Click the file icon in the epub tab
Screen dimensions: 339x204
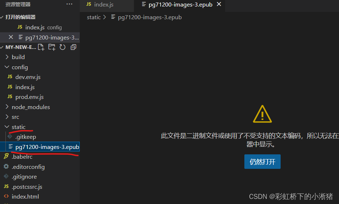[x=144, y=4]
